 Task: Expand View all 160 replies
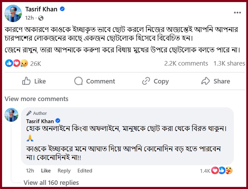point(51,182)
